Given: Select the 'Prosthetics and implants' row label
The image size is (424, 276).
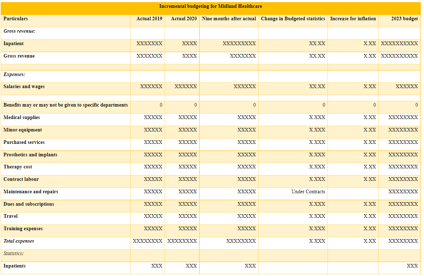Looking at the screenshot, I should 31,155.
